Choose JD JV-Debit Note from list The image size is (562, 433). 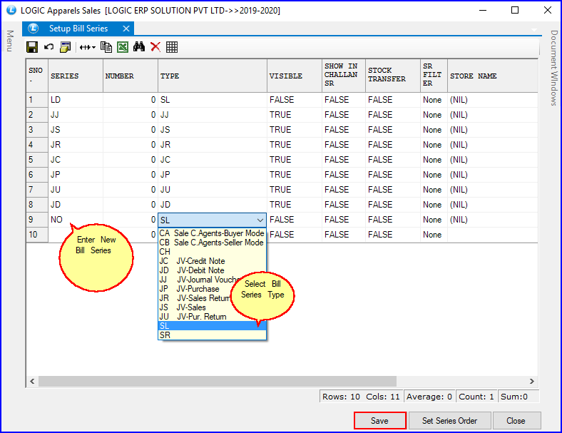pos(212,270)
